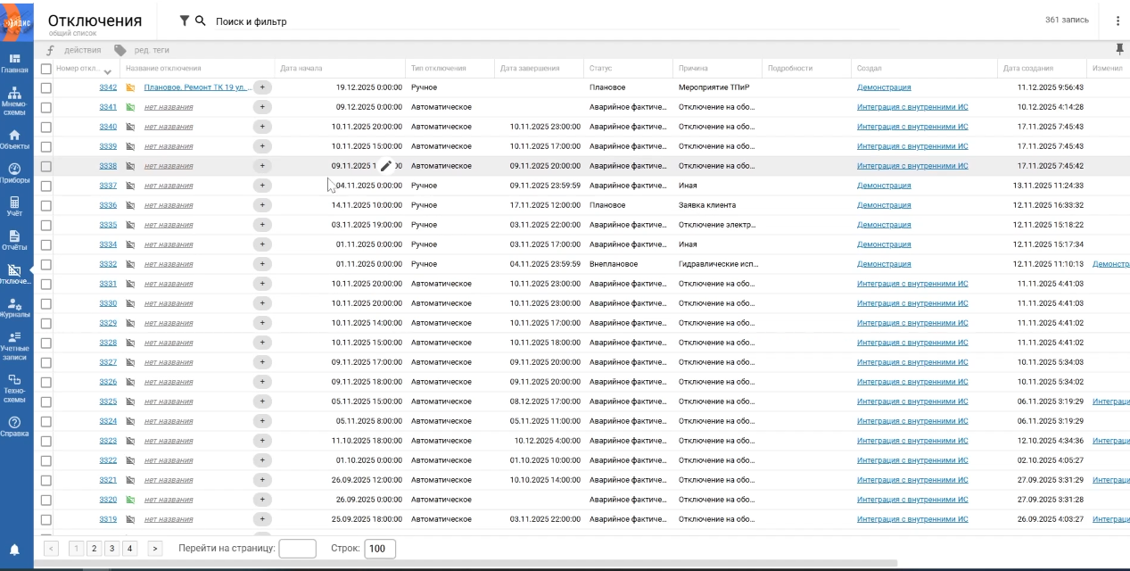This screenshot has height=571, width=1130.
Task: Open the Справка help section
Action: pyautogui.click(x=14, y=426)
